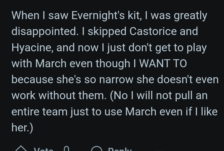Click the phrase "work without them."
Image resolution: width=224 pixels, height=151 pixels.
click(59, 95)
